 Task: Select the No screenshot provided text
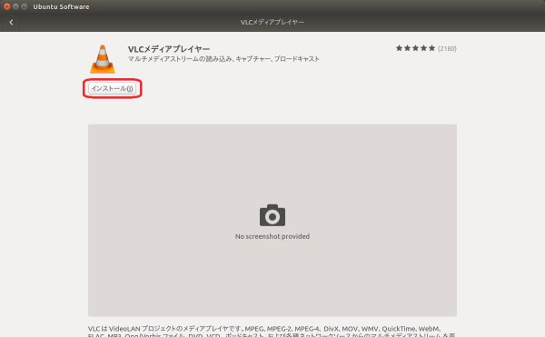(x=272, y=236)
